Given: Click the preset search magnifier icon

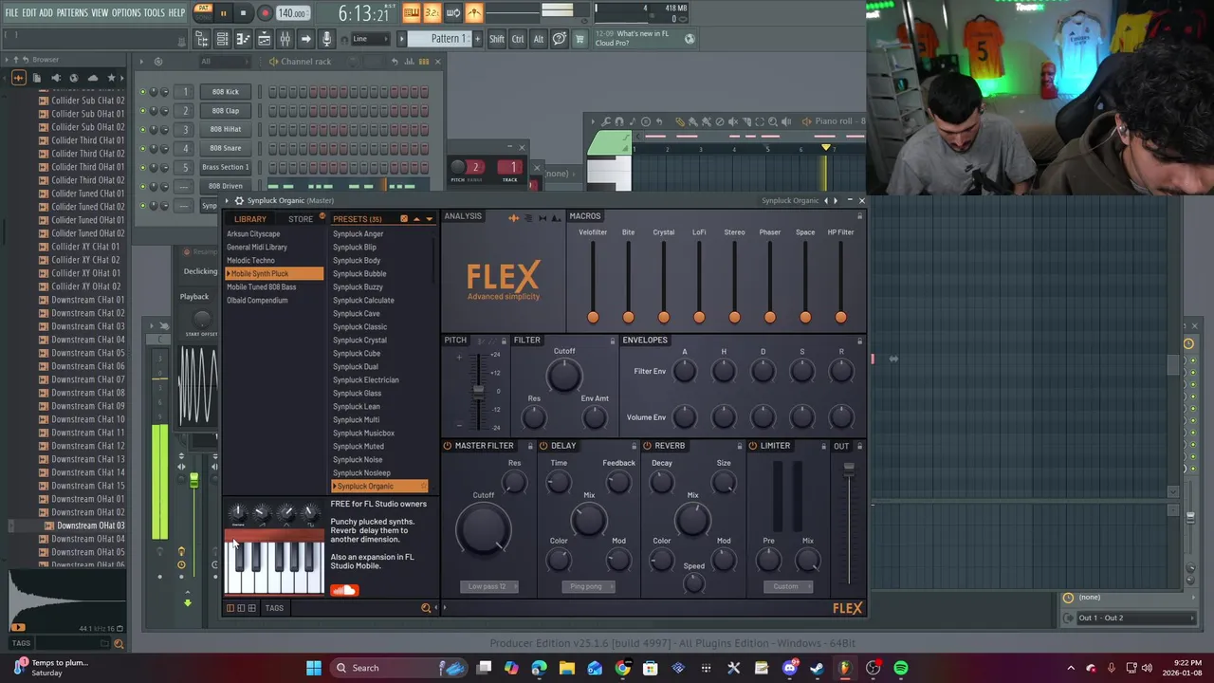Looking at the screenshot, I should [426, 608].
